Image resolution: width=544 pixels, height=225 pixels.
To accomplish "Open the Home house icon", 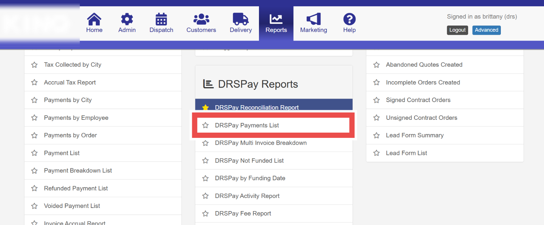I will coord(94,19).
